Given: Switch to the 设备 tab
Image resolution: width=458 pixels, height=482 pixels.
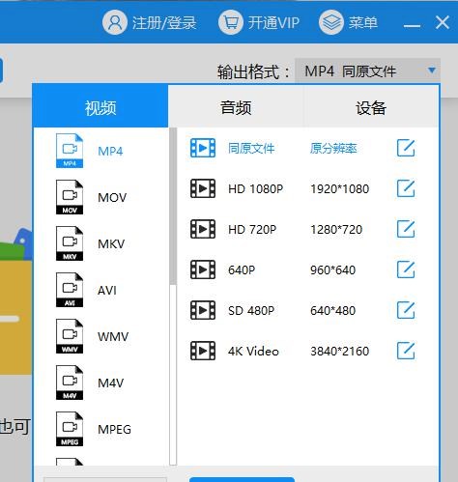Looking at the screenshot, I should click(371, 107).
